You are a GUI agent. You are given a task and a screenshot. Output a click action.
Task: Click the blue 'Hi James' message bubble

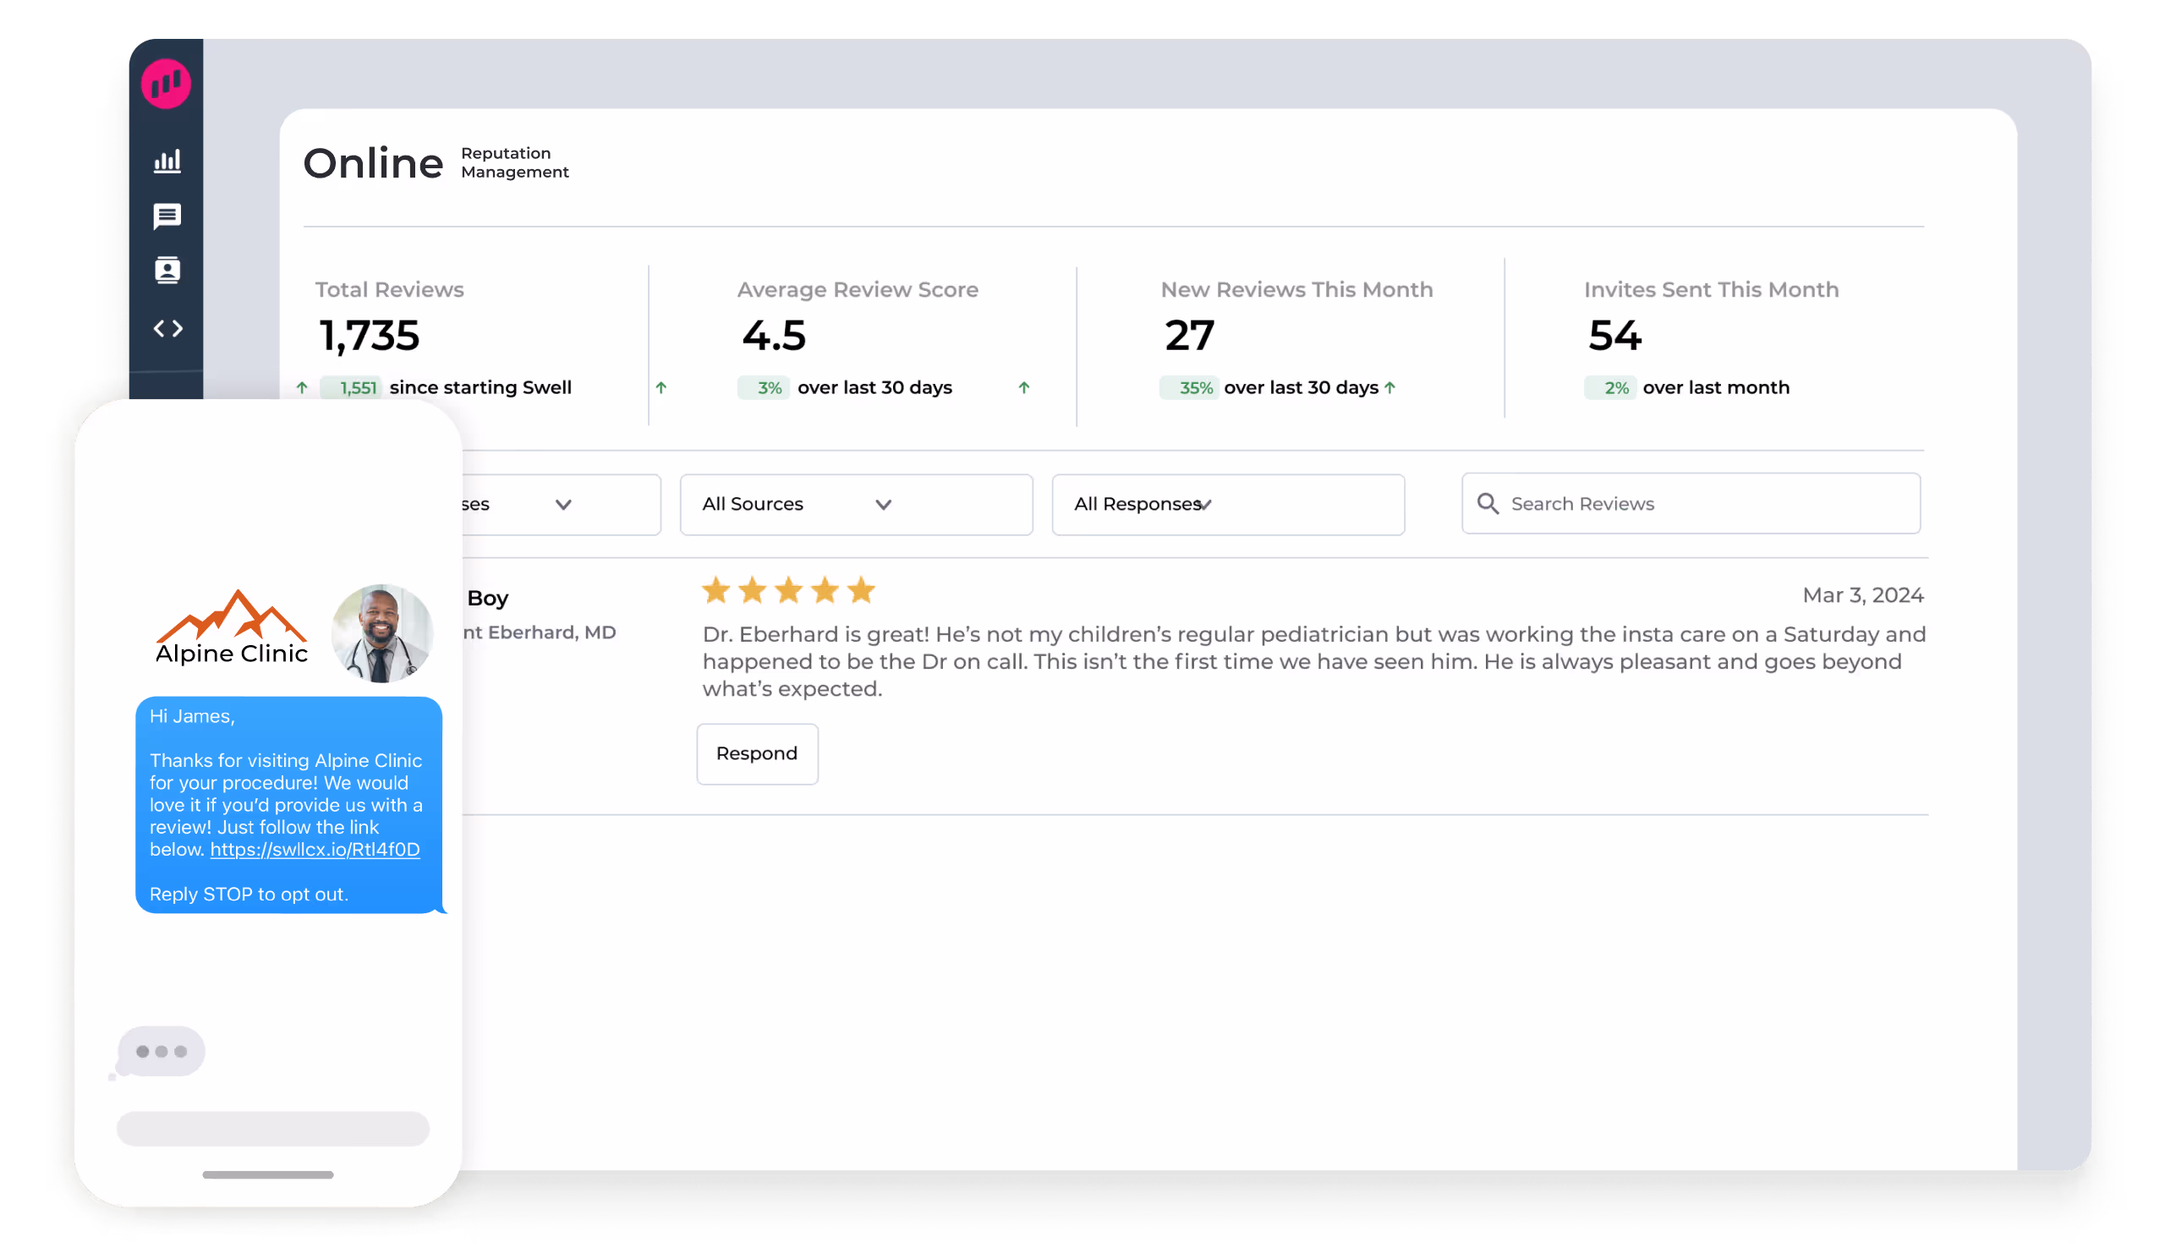(x=289, y=805)
